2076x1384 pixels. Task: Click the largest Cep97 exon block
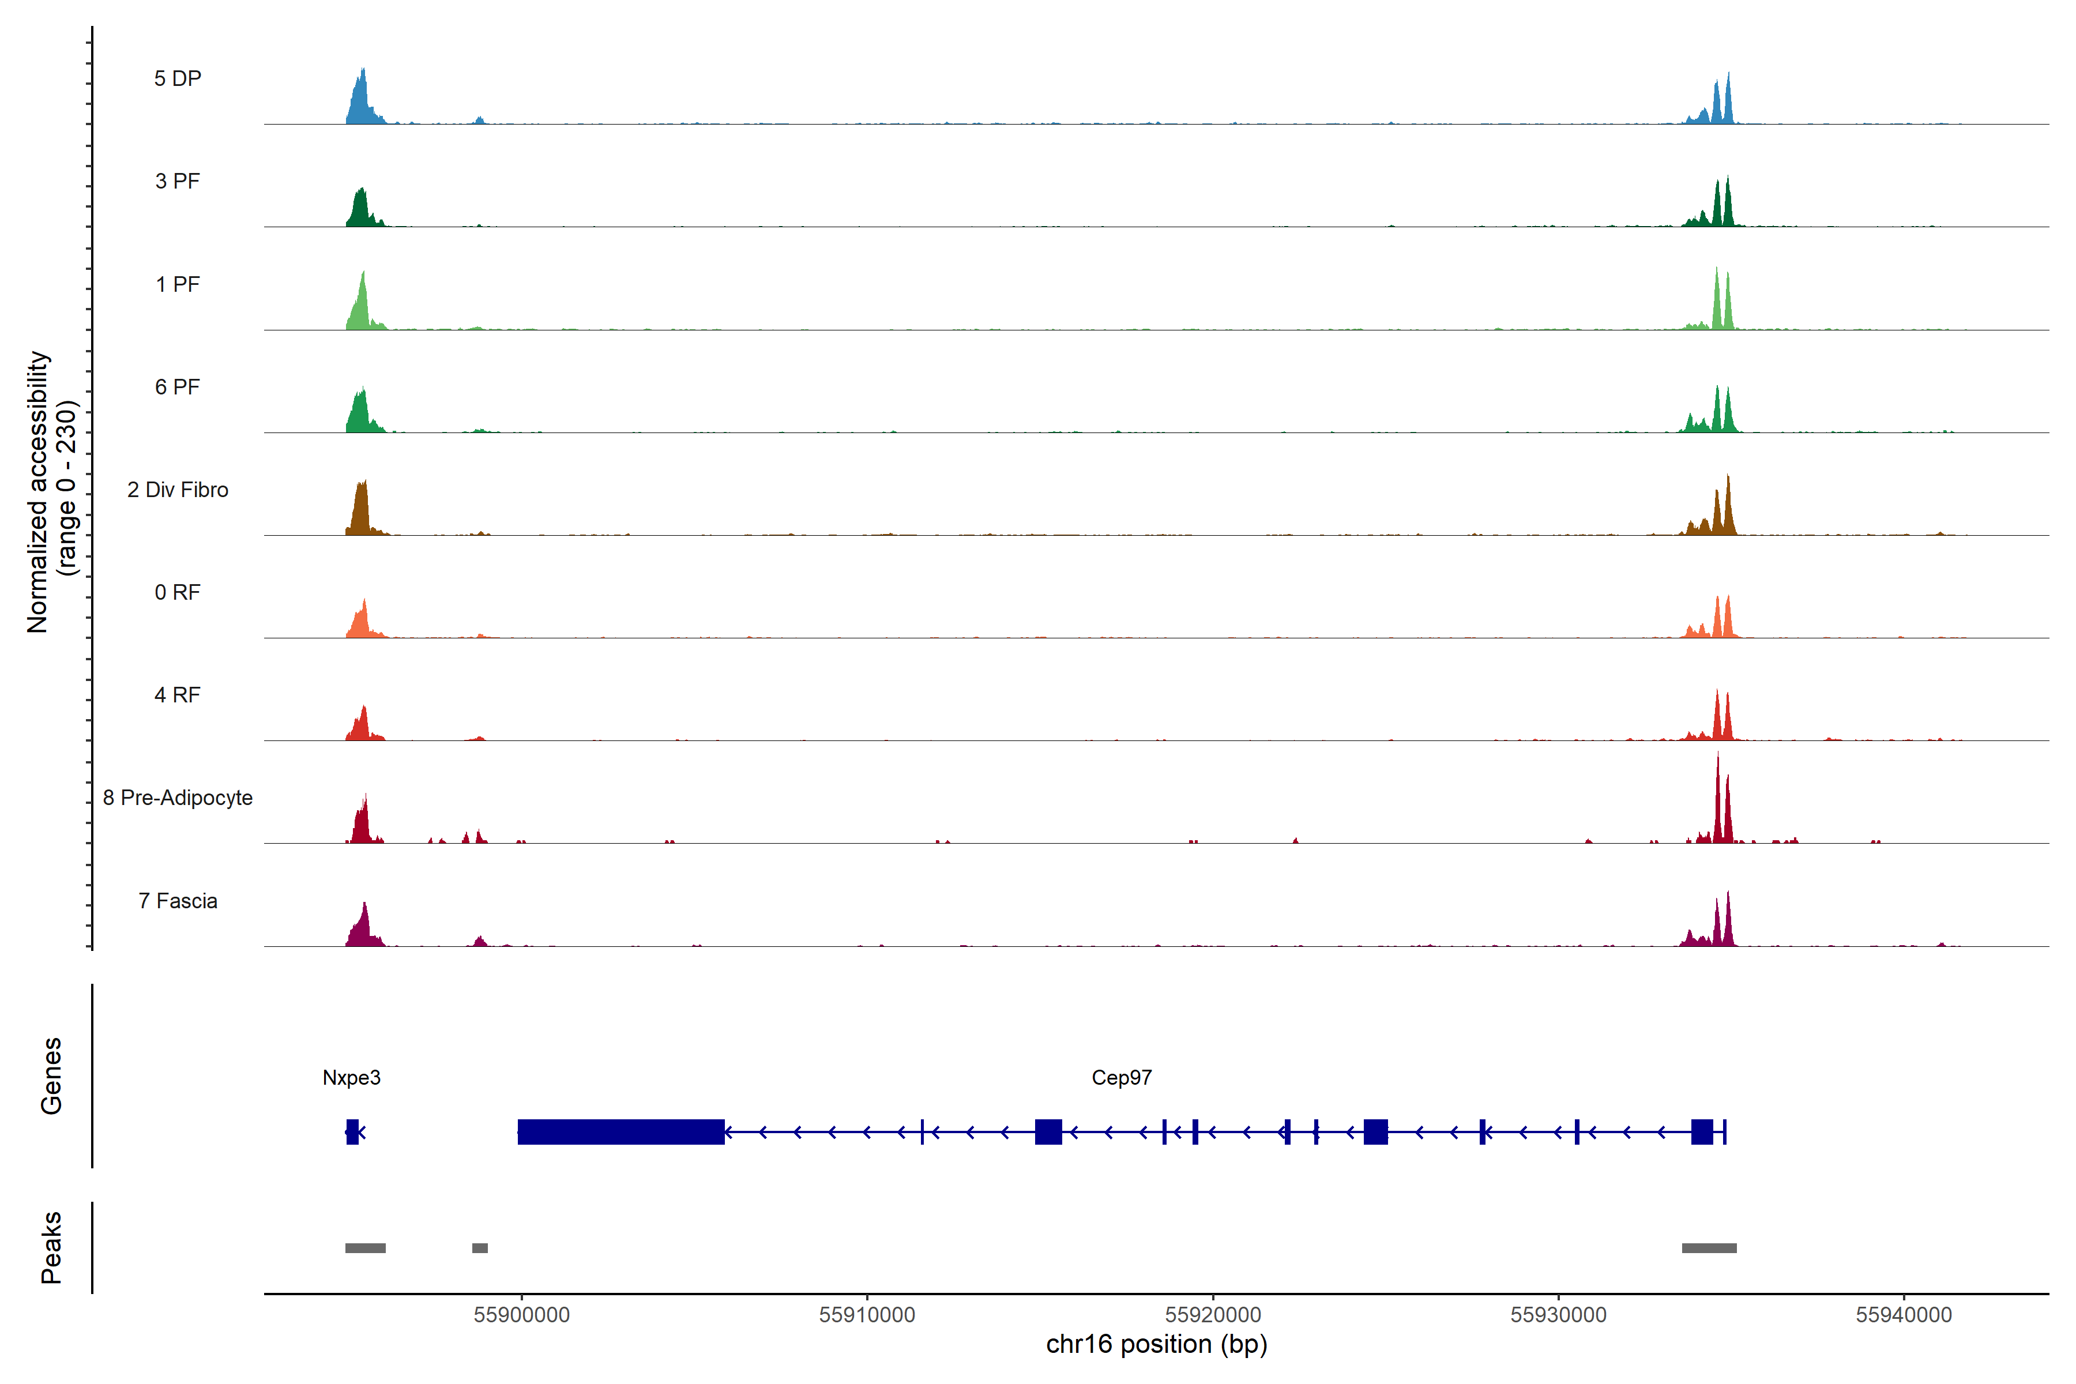(620, 1131)
